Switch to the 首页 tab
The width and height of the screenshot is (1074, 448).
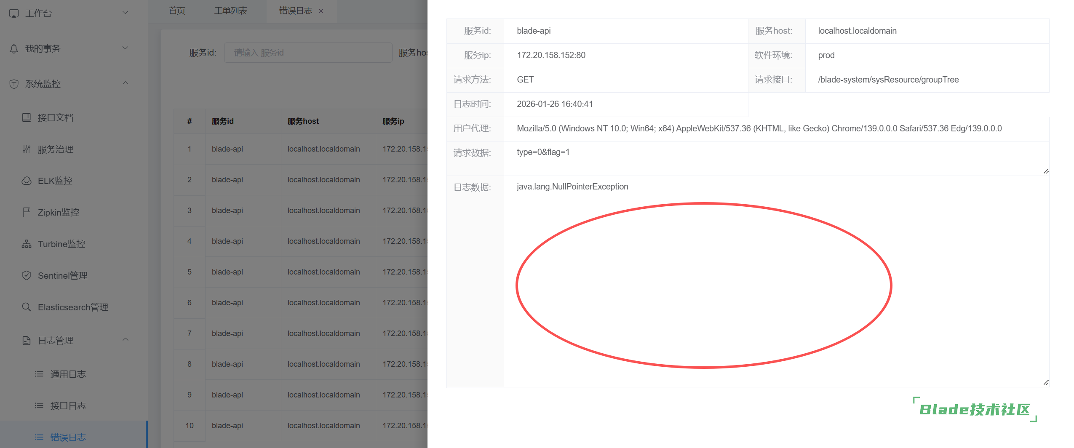coord(177,11)
